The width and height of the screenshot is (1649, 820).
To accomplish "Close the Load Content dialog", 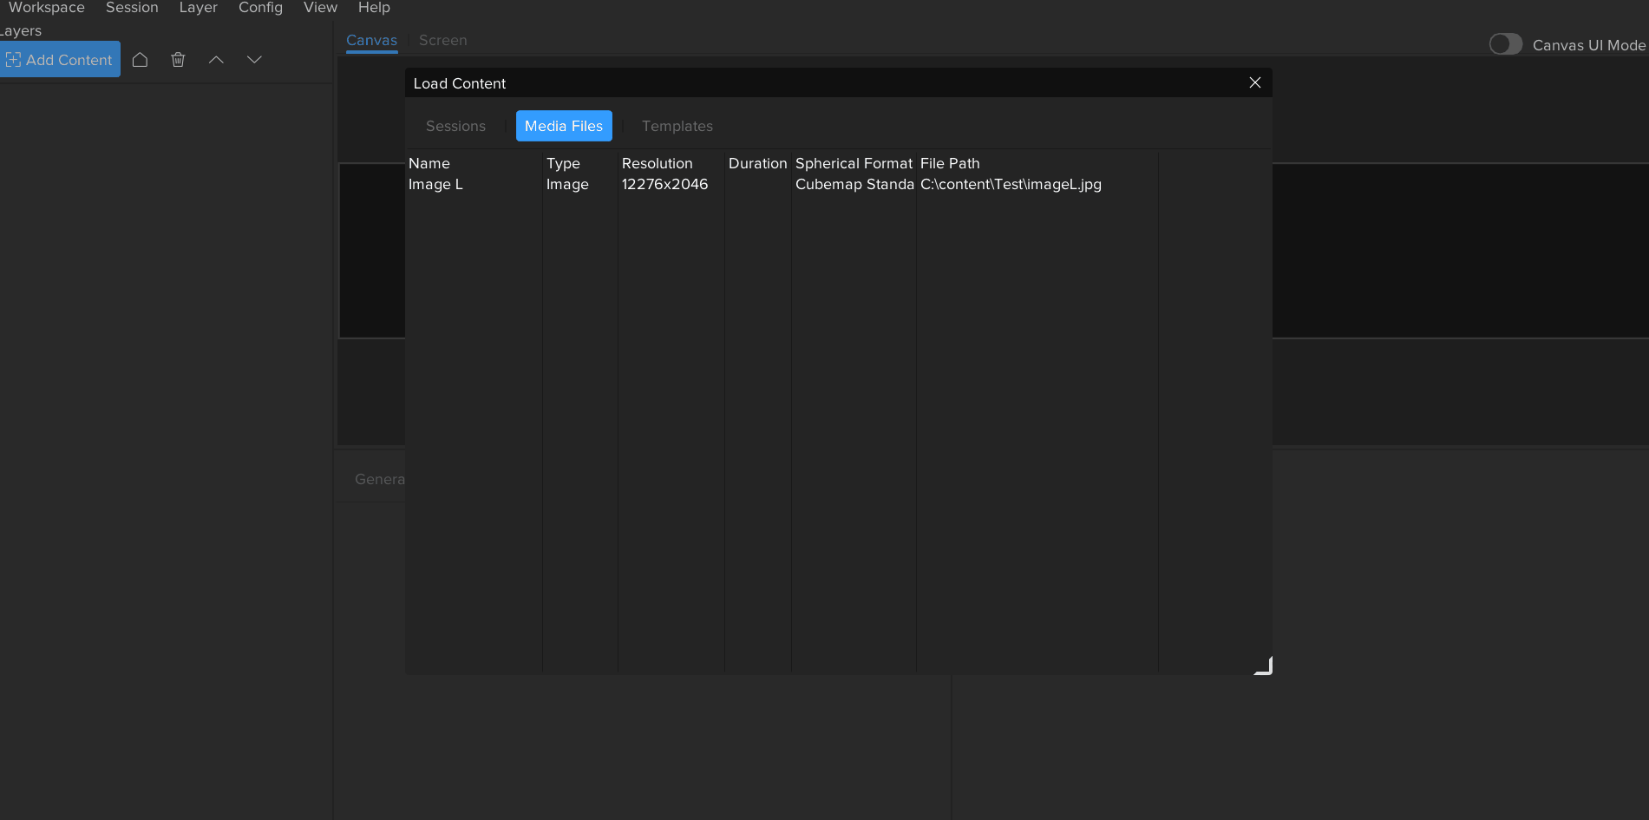I will (1254, 82).
